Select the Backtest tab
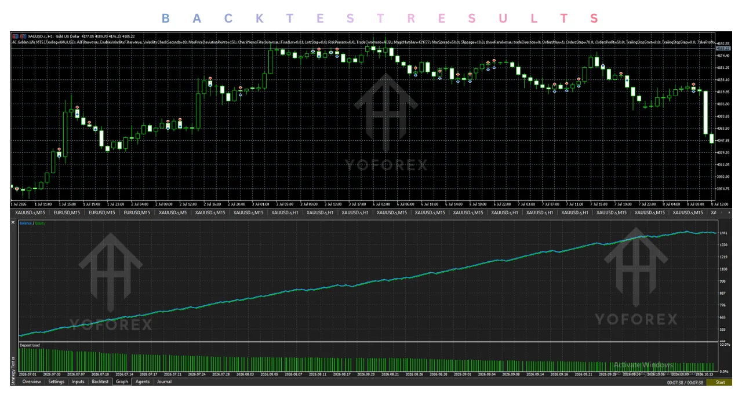The height and width of the screenshot is (417, 742). click(100, 382)
